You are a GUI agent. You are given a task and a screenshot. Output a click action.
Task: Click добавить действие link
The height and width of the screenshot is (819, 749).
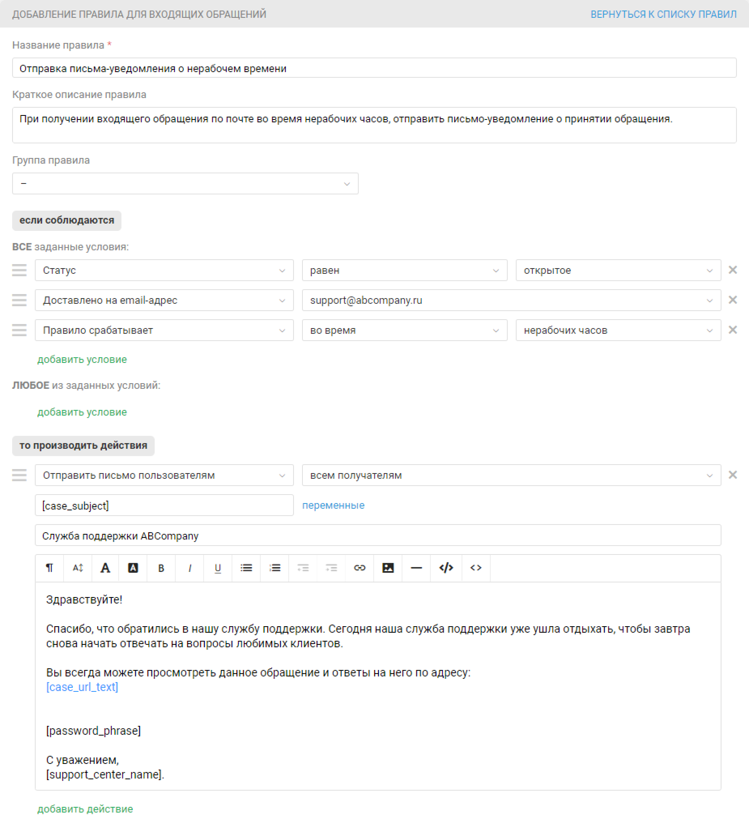point(85,809)
